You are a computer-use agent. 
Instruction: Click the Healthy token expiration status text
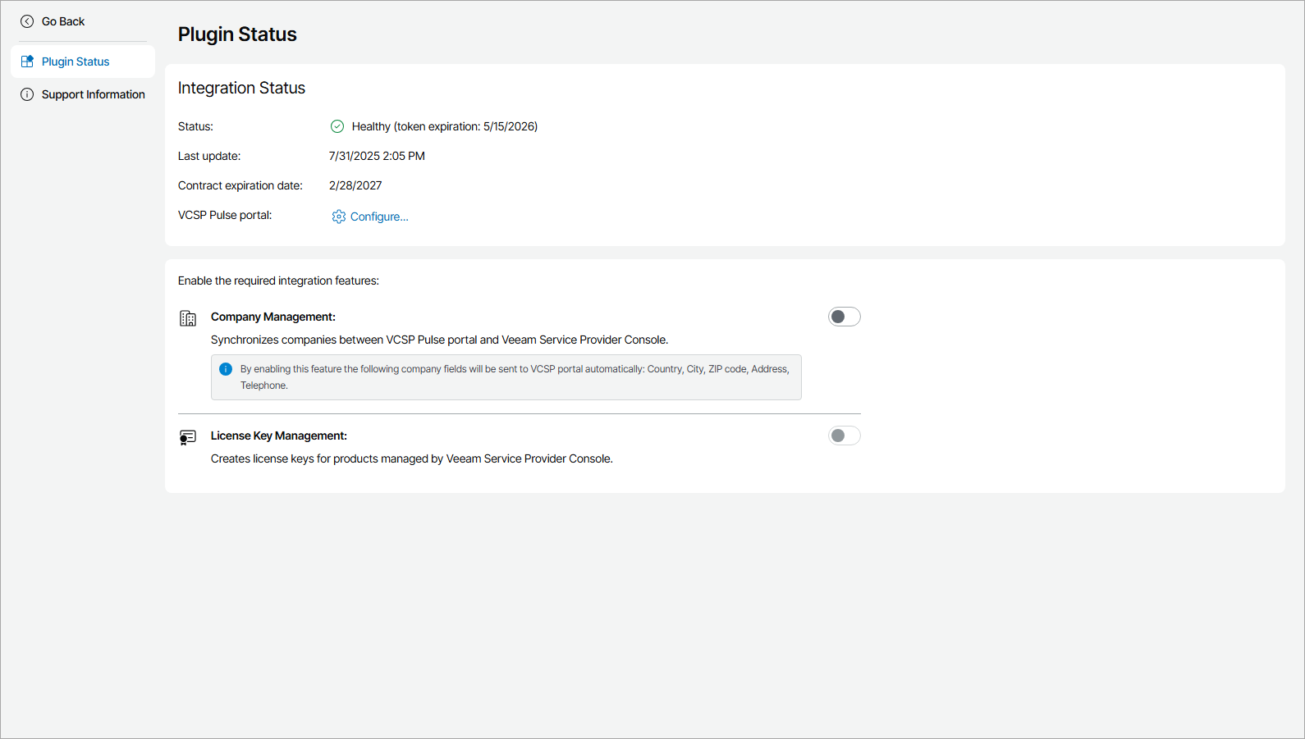(444, 126)
